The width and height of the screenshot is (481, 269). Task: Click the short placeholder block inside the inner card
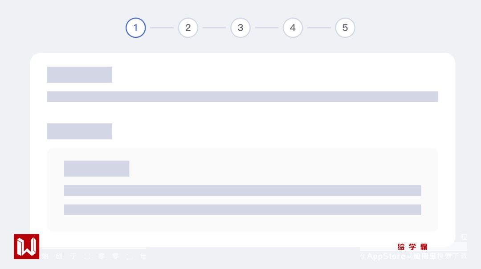97,169
